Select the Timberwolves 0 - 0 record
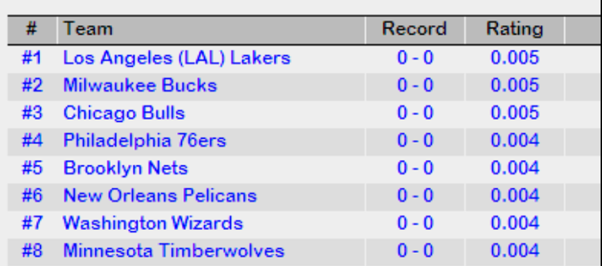 tap(415, 251)
